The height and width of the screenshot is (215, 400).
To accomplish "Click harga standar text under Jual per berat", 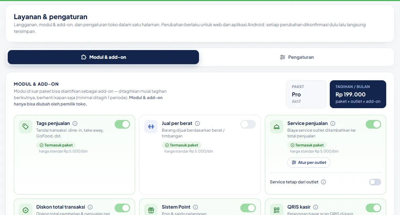I will click(x=189, y=151).
